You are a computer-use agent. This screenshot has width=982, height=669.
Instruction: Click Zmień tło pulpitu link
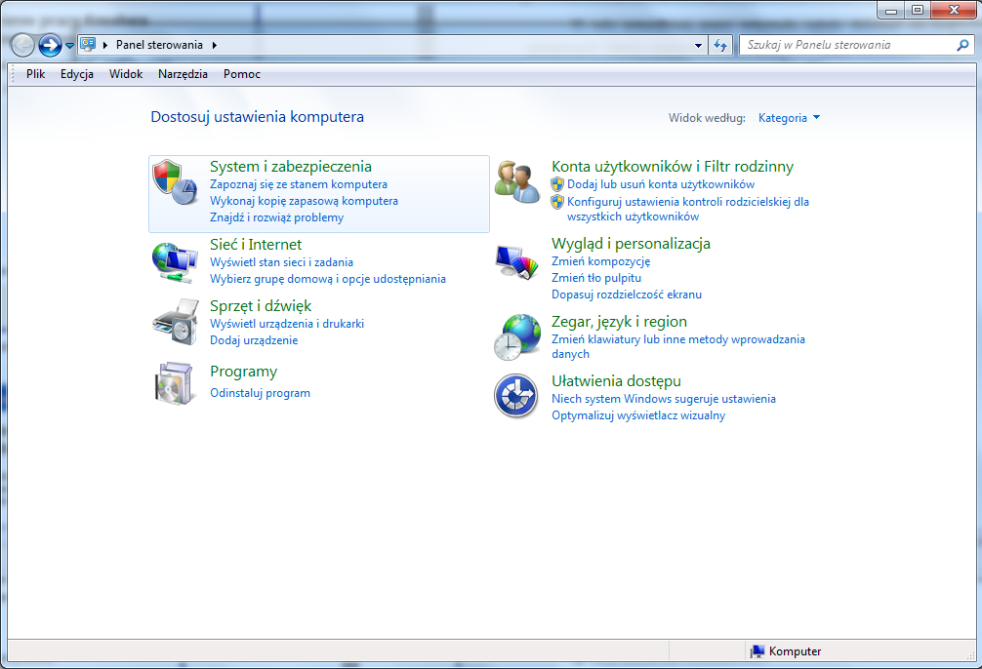(596, 278)
